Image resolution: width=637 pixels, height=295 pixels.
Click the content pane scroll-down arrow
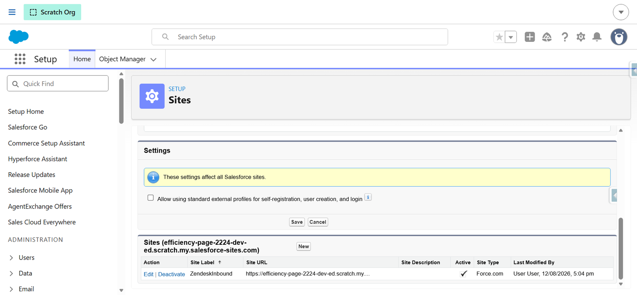click(621, 284)
